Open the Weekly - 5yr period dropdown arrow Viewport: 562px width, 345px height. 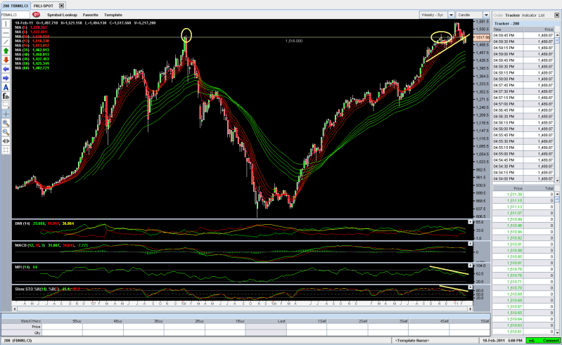pos(452,15)
